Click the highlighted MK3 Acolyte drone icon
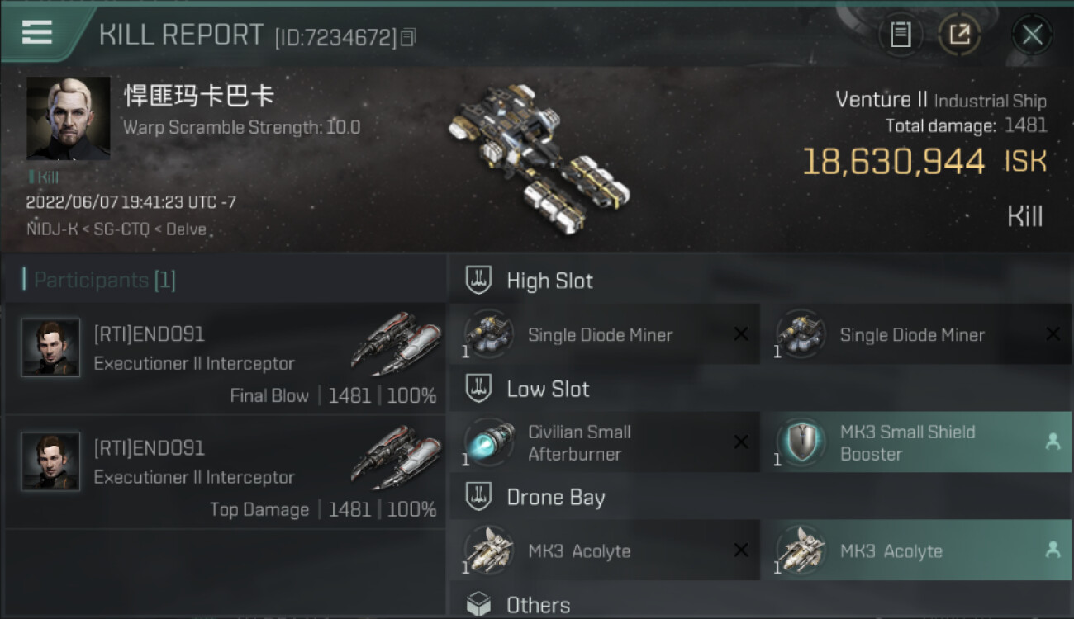The height and width of the screenshot is (619, 1074). click(800, 550)
